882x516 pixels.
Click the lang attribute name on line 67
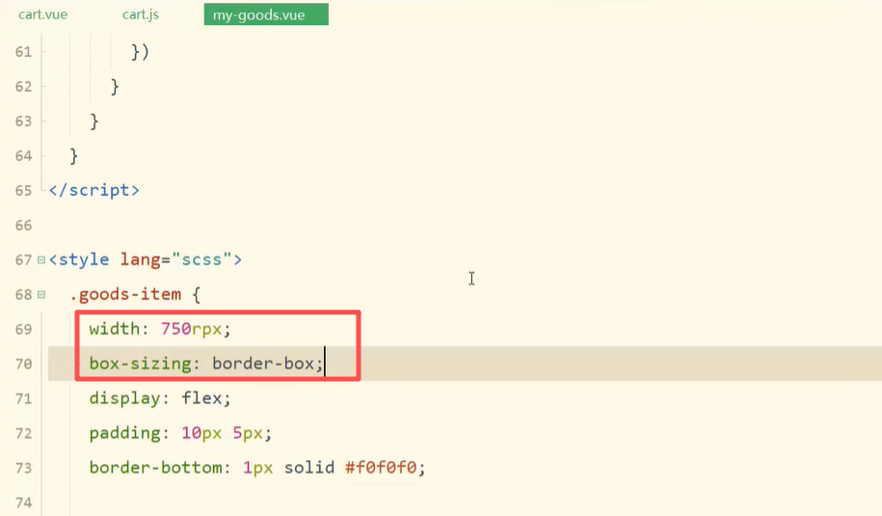[x=140, y=259]
